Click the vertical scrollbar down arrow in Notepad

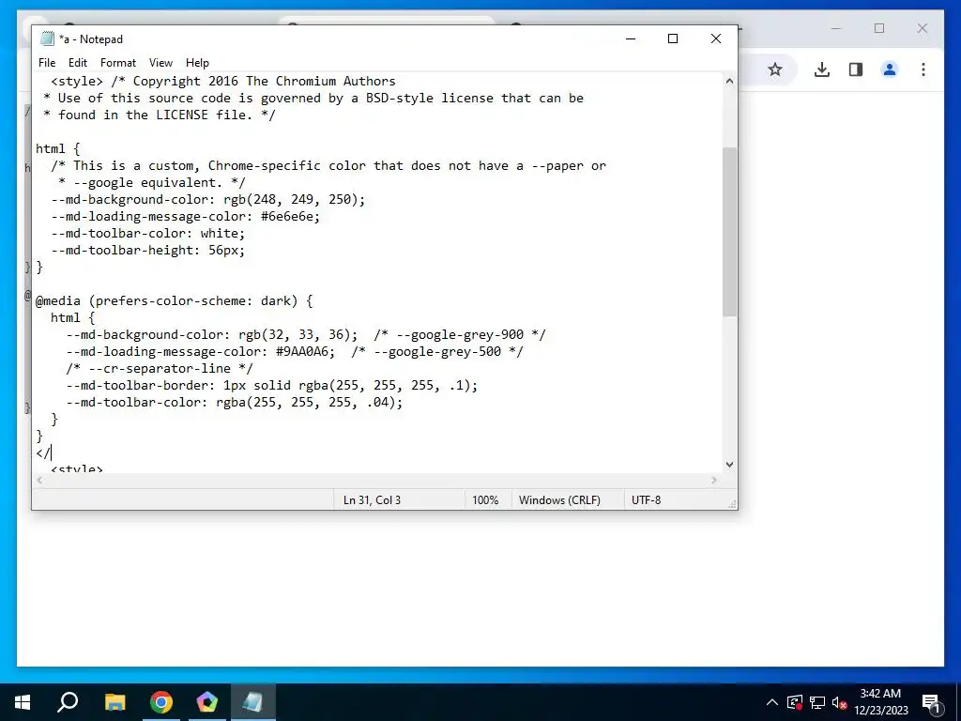(729, 465)
